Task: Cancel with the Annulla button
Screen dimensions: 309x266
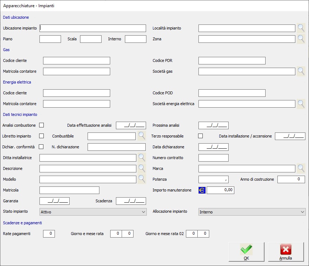Action: 286,252
